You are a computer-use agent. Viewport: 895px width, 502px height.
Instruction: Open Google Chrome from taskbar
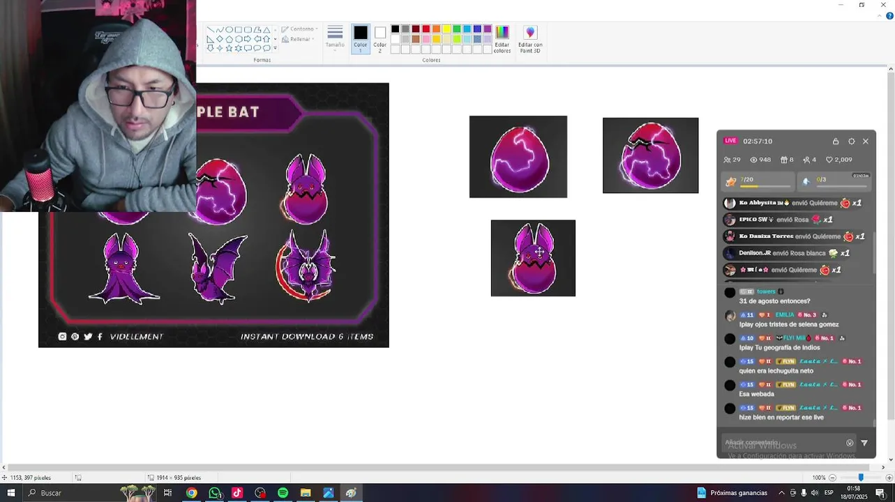(191, 493)
